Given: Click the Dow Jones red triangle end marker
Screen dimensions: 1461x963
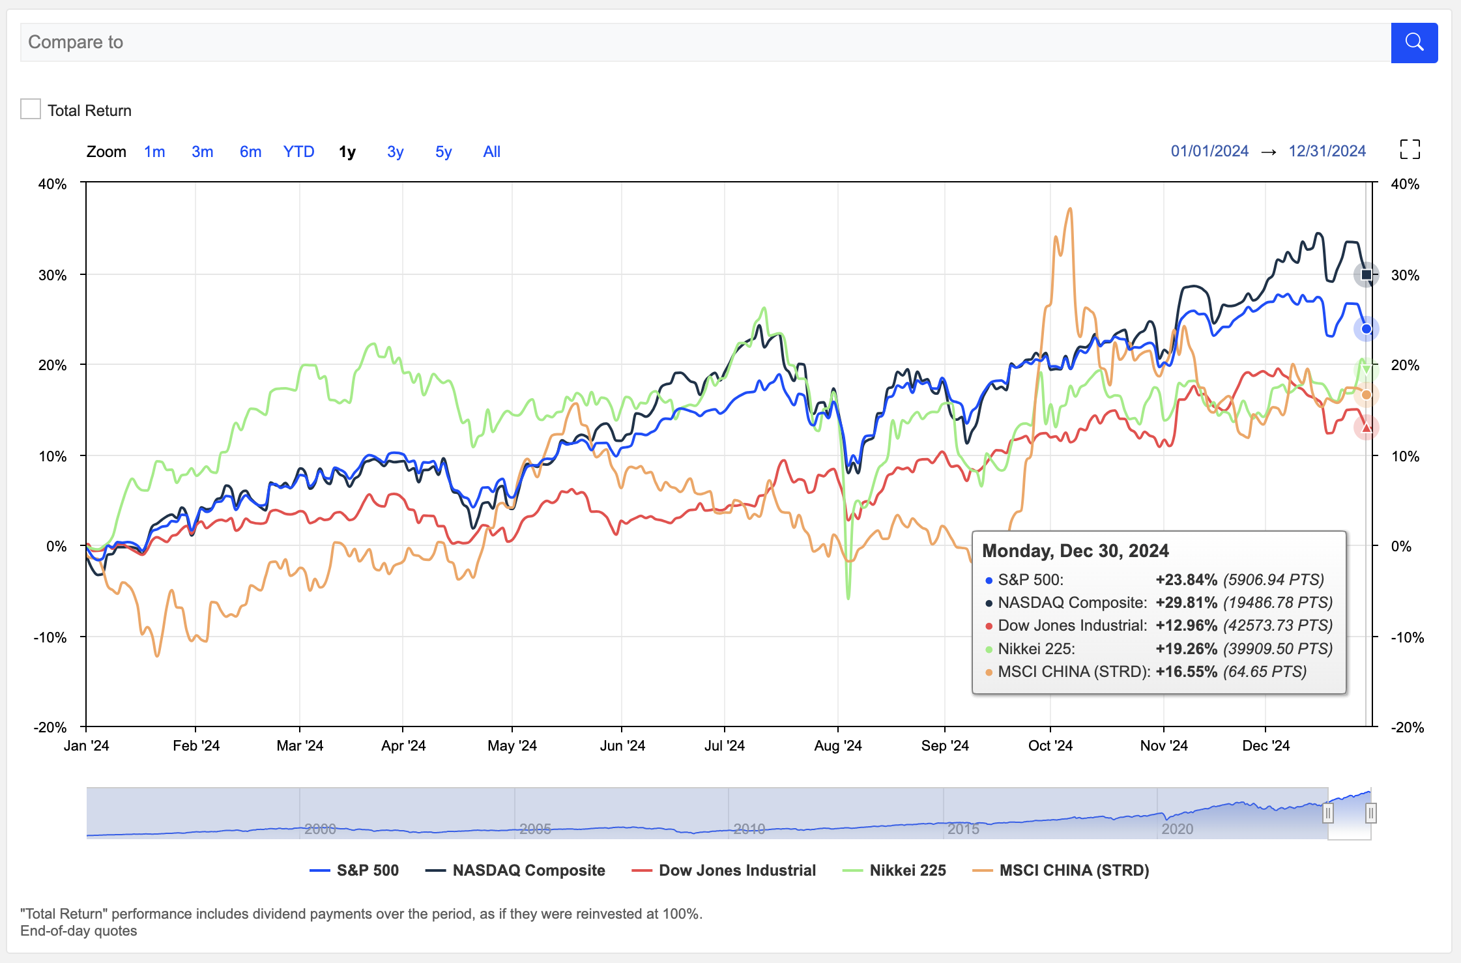Looking at the screenshot, I should [1367, 428].
